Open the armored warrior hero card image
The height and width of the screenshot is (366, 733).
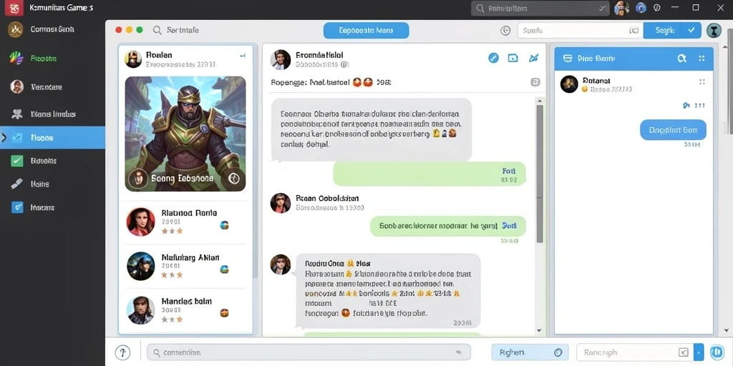pos(185,134)
